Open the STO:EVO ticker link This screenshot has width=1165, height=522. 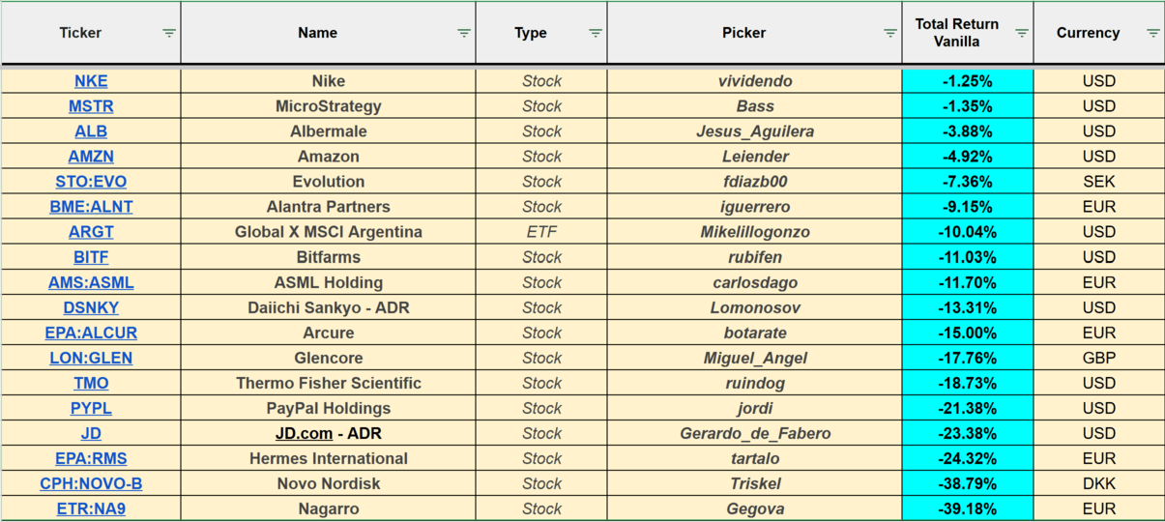91,182
